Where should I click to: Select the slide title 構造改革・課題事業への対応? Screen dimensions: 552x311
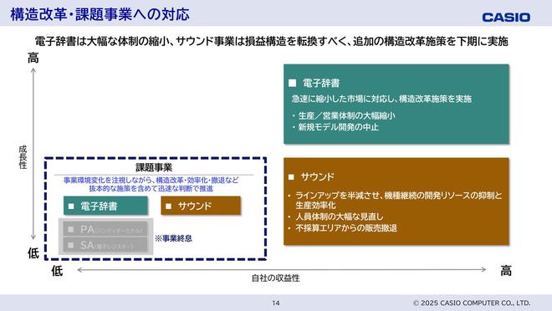100,14
